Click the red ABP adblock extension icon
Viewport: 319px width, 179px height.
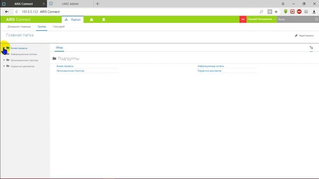[299, 11]
